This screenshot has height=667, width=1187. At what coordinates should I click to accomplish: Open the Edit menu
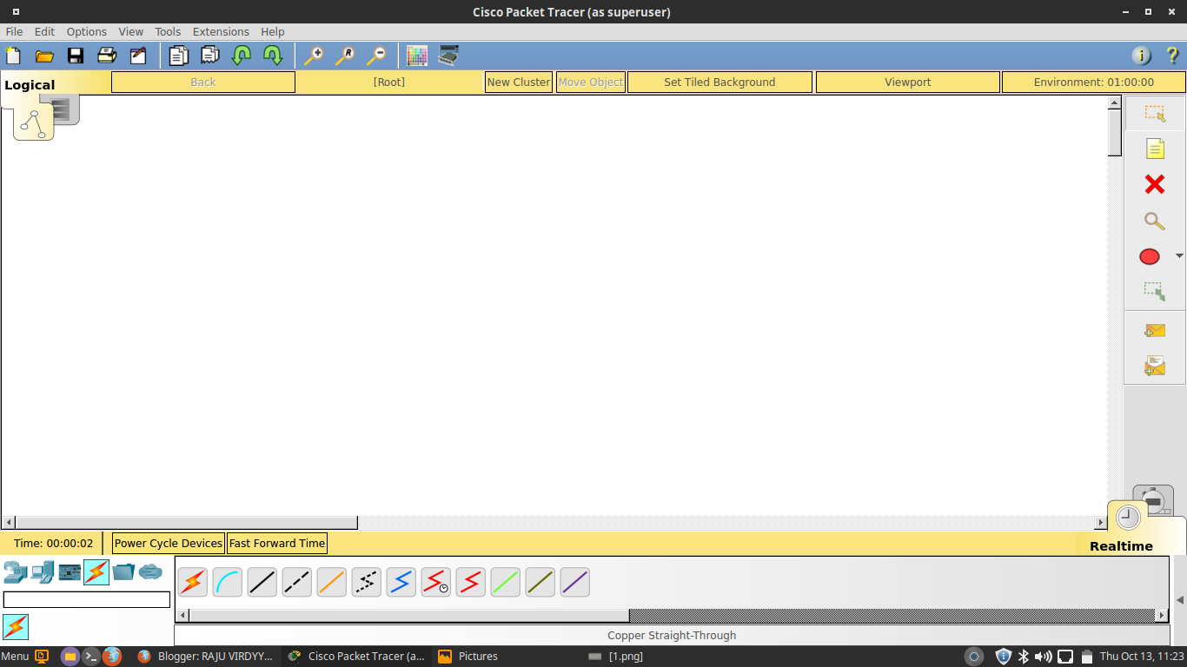44,31
